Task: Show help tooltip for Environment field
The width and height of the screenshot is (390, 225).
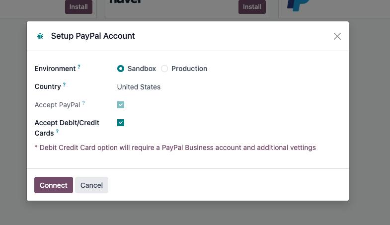Action: click(x=79, y=67)
